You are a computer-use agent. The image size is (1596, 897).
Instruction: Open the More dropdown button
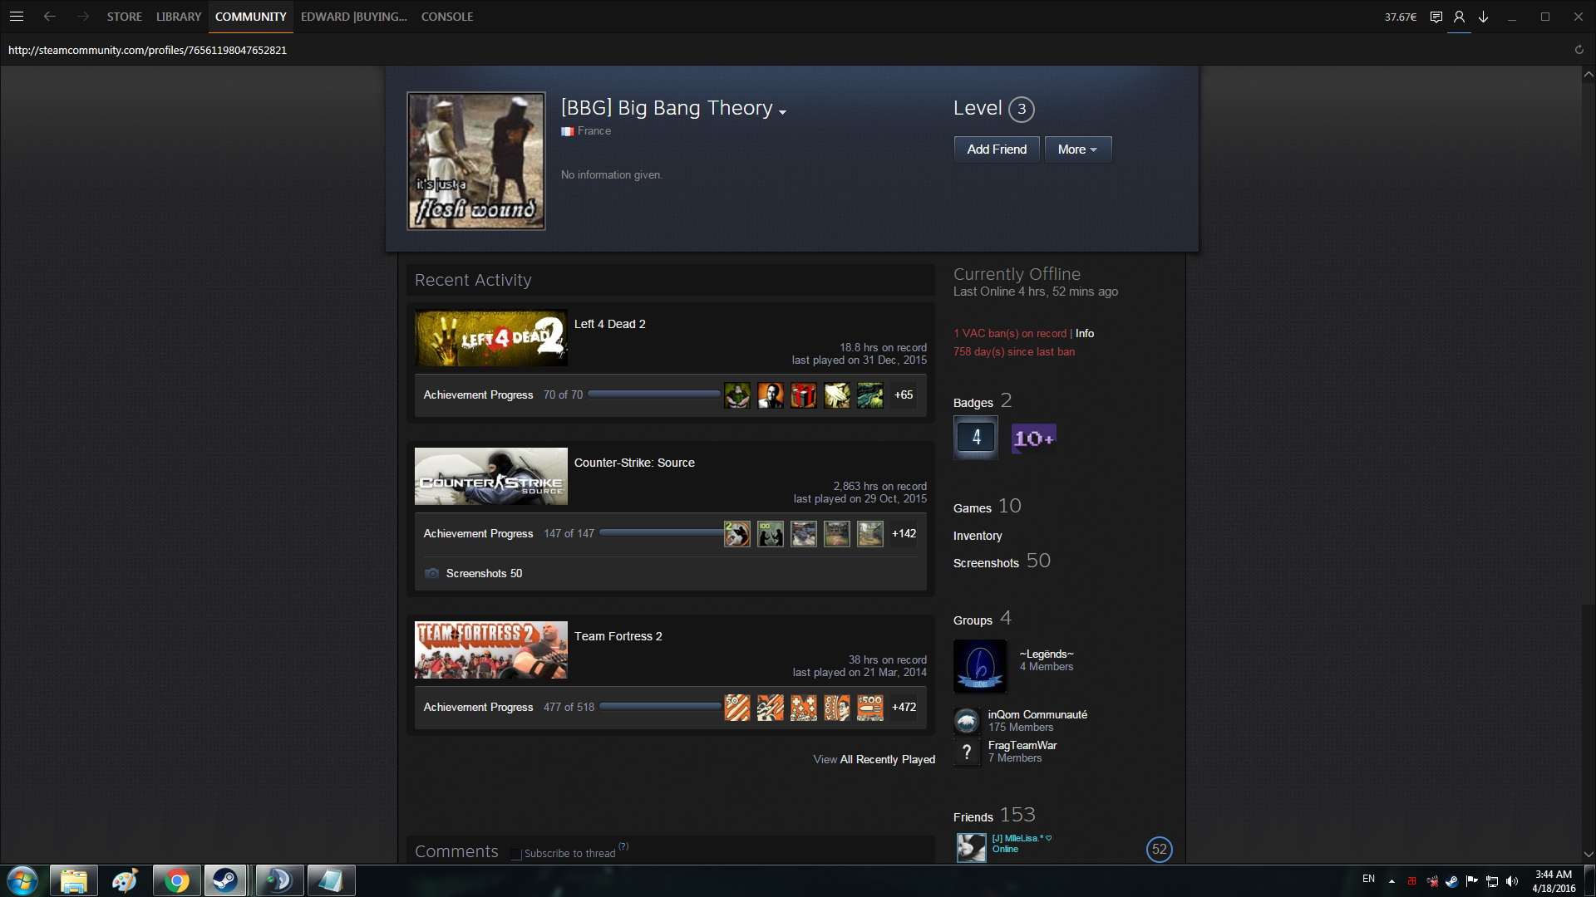pos(1077,149)
